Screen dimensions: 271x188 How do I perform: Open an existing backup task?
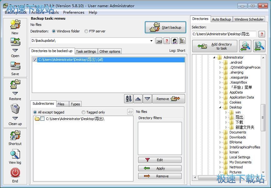pos(15,42)
